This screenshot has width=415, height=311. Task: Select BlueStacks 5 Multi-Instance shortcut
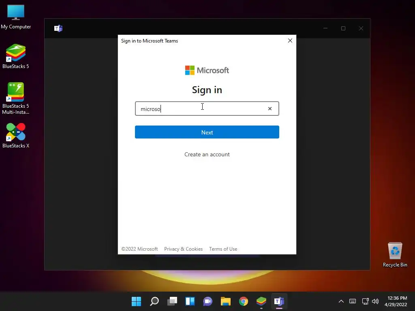[x=16, y=98]
